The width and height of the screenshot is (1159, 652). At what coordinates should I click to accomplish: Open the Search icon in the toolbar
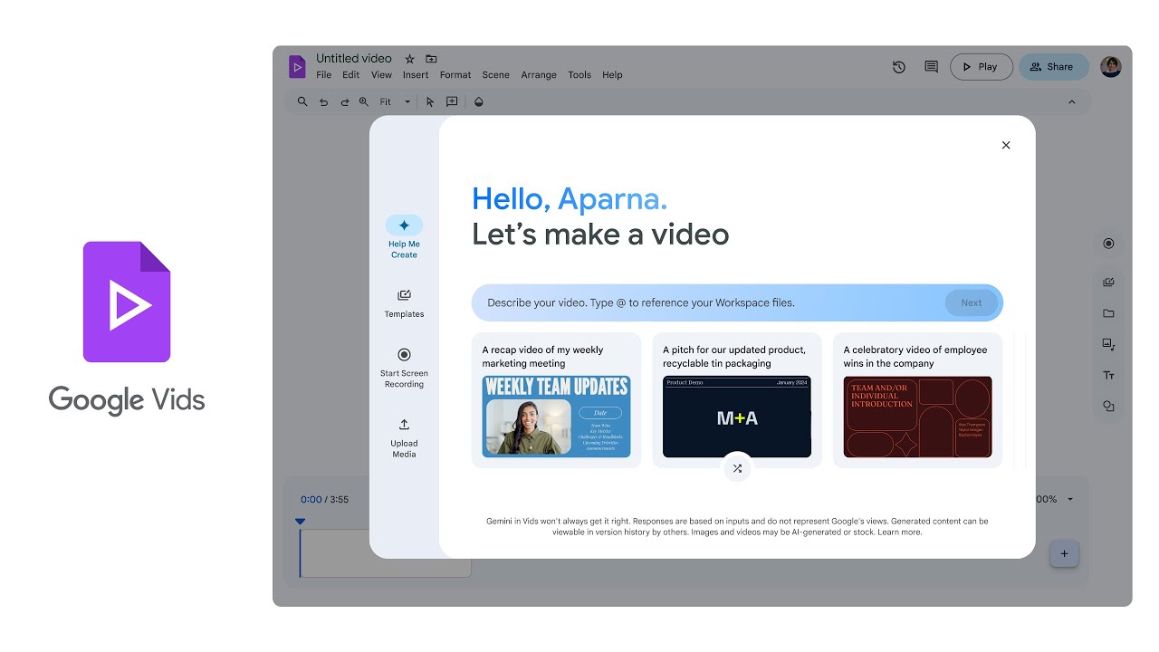[x=302, y=101]
